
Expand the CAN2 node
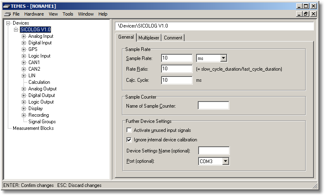pos(24,69)
